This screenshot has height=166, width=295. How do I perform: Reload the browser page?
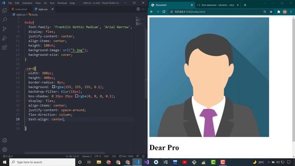[164, 12]
